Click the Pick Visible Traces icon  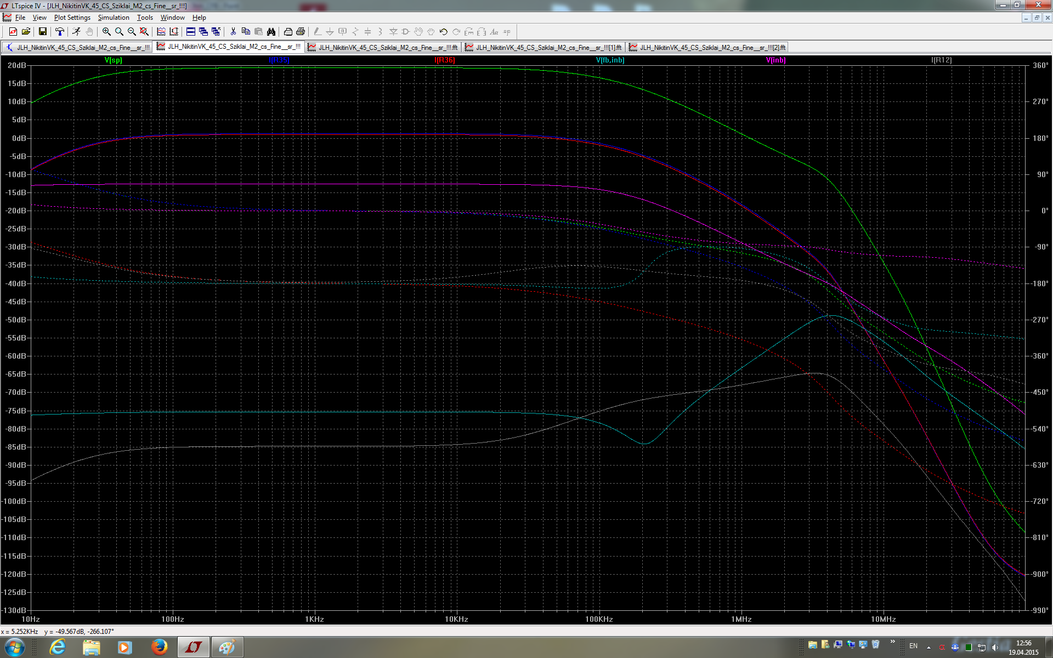coord(161,32)
